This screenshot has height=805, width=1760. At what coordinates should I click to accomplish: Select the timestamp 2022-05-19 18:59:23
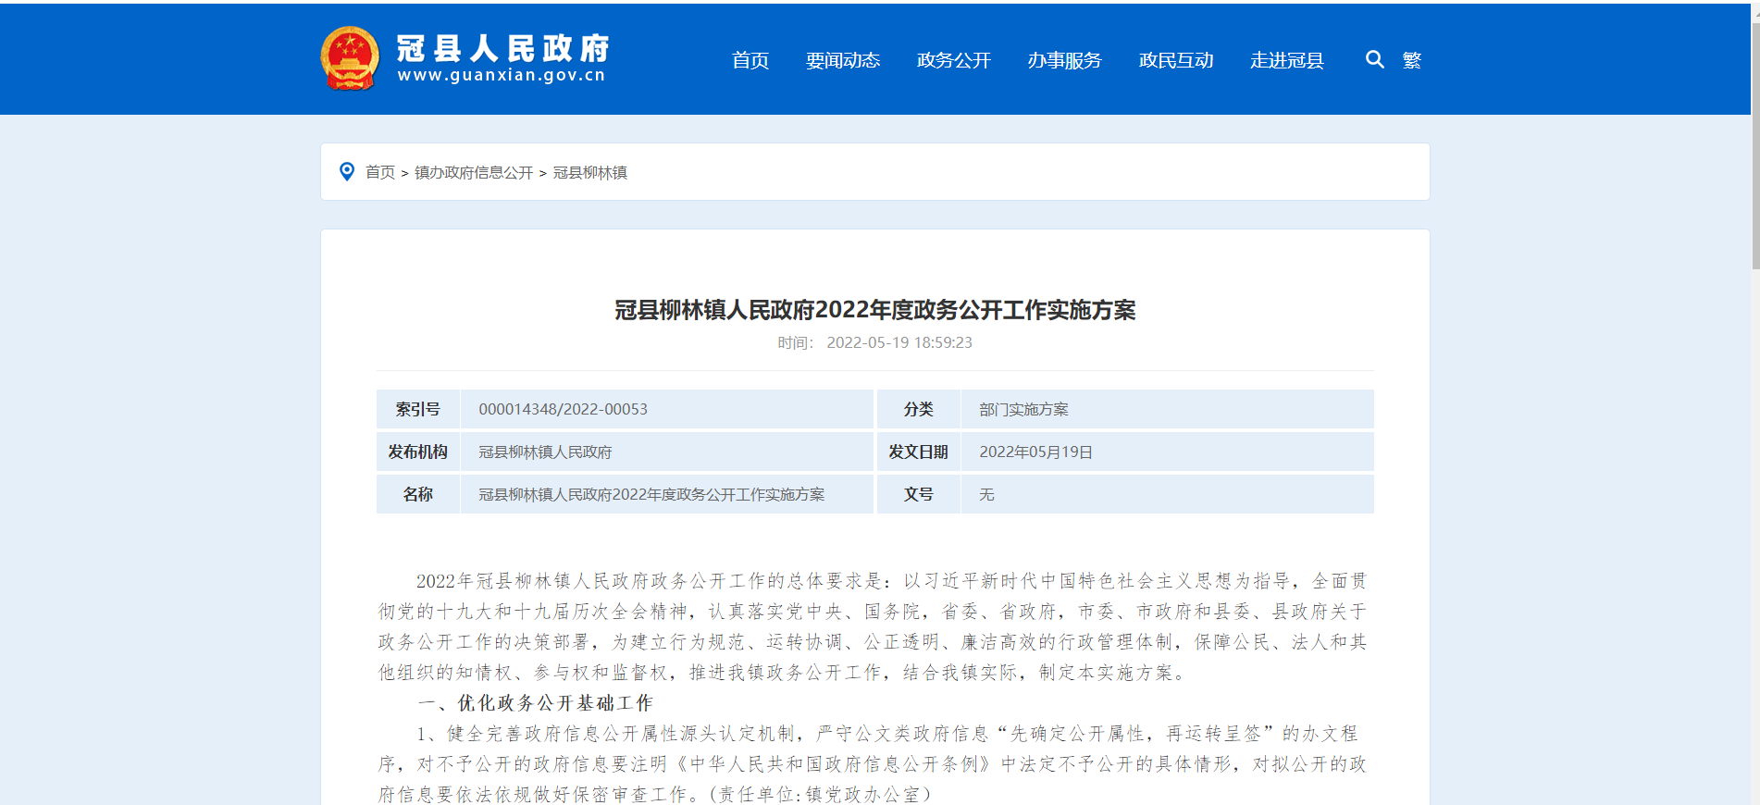tap(899, 342)
